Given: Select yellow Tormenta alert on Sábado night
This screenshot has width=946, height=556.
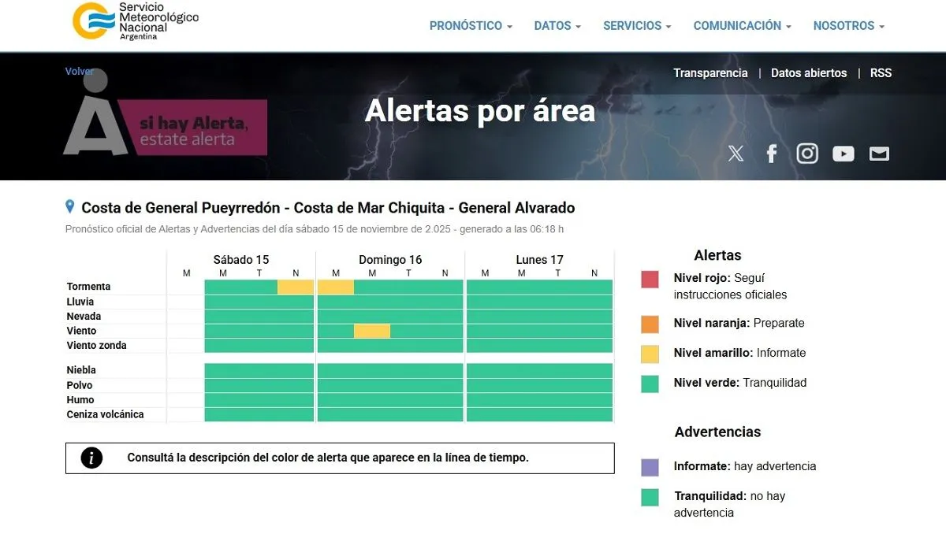Looking at the screenshot, I should click(296, 287).
